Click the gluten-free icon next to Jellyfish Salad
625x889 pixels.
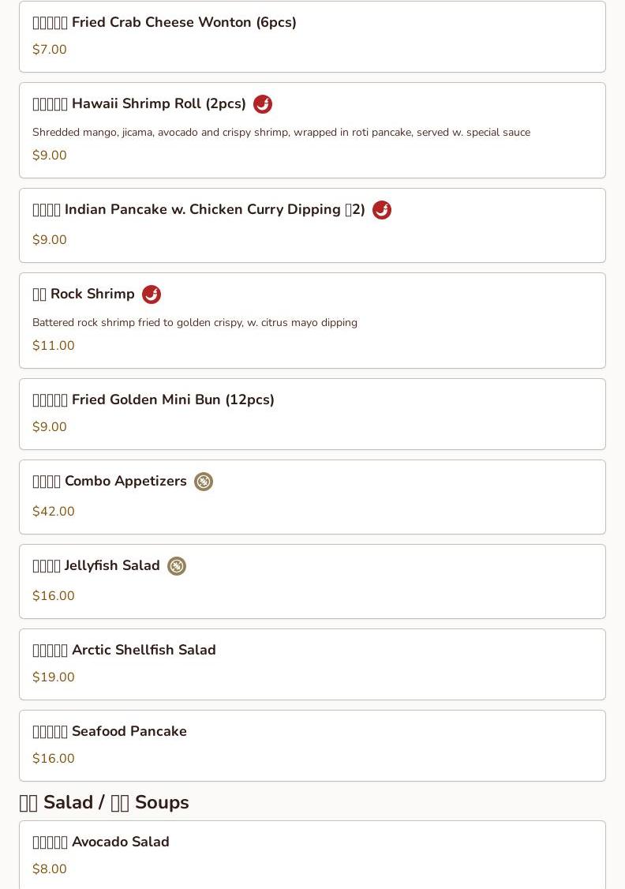[177, 566]
